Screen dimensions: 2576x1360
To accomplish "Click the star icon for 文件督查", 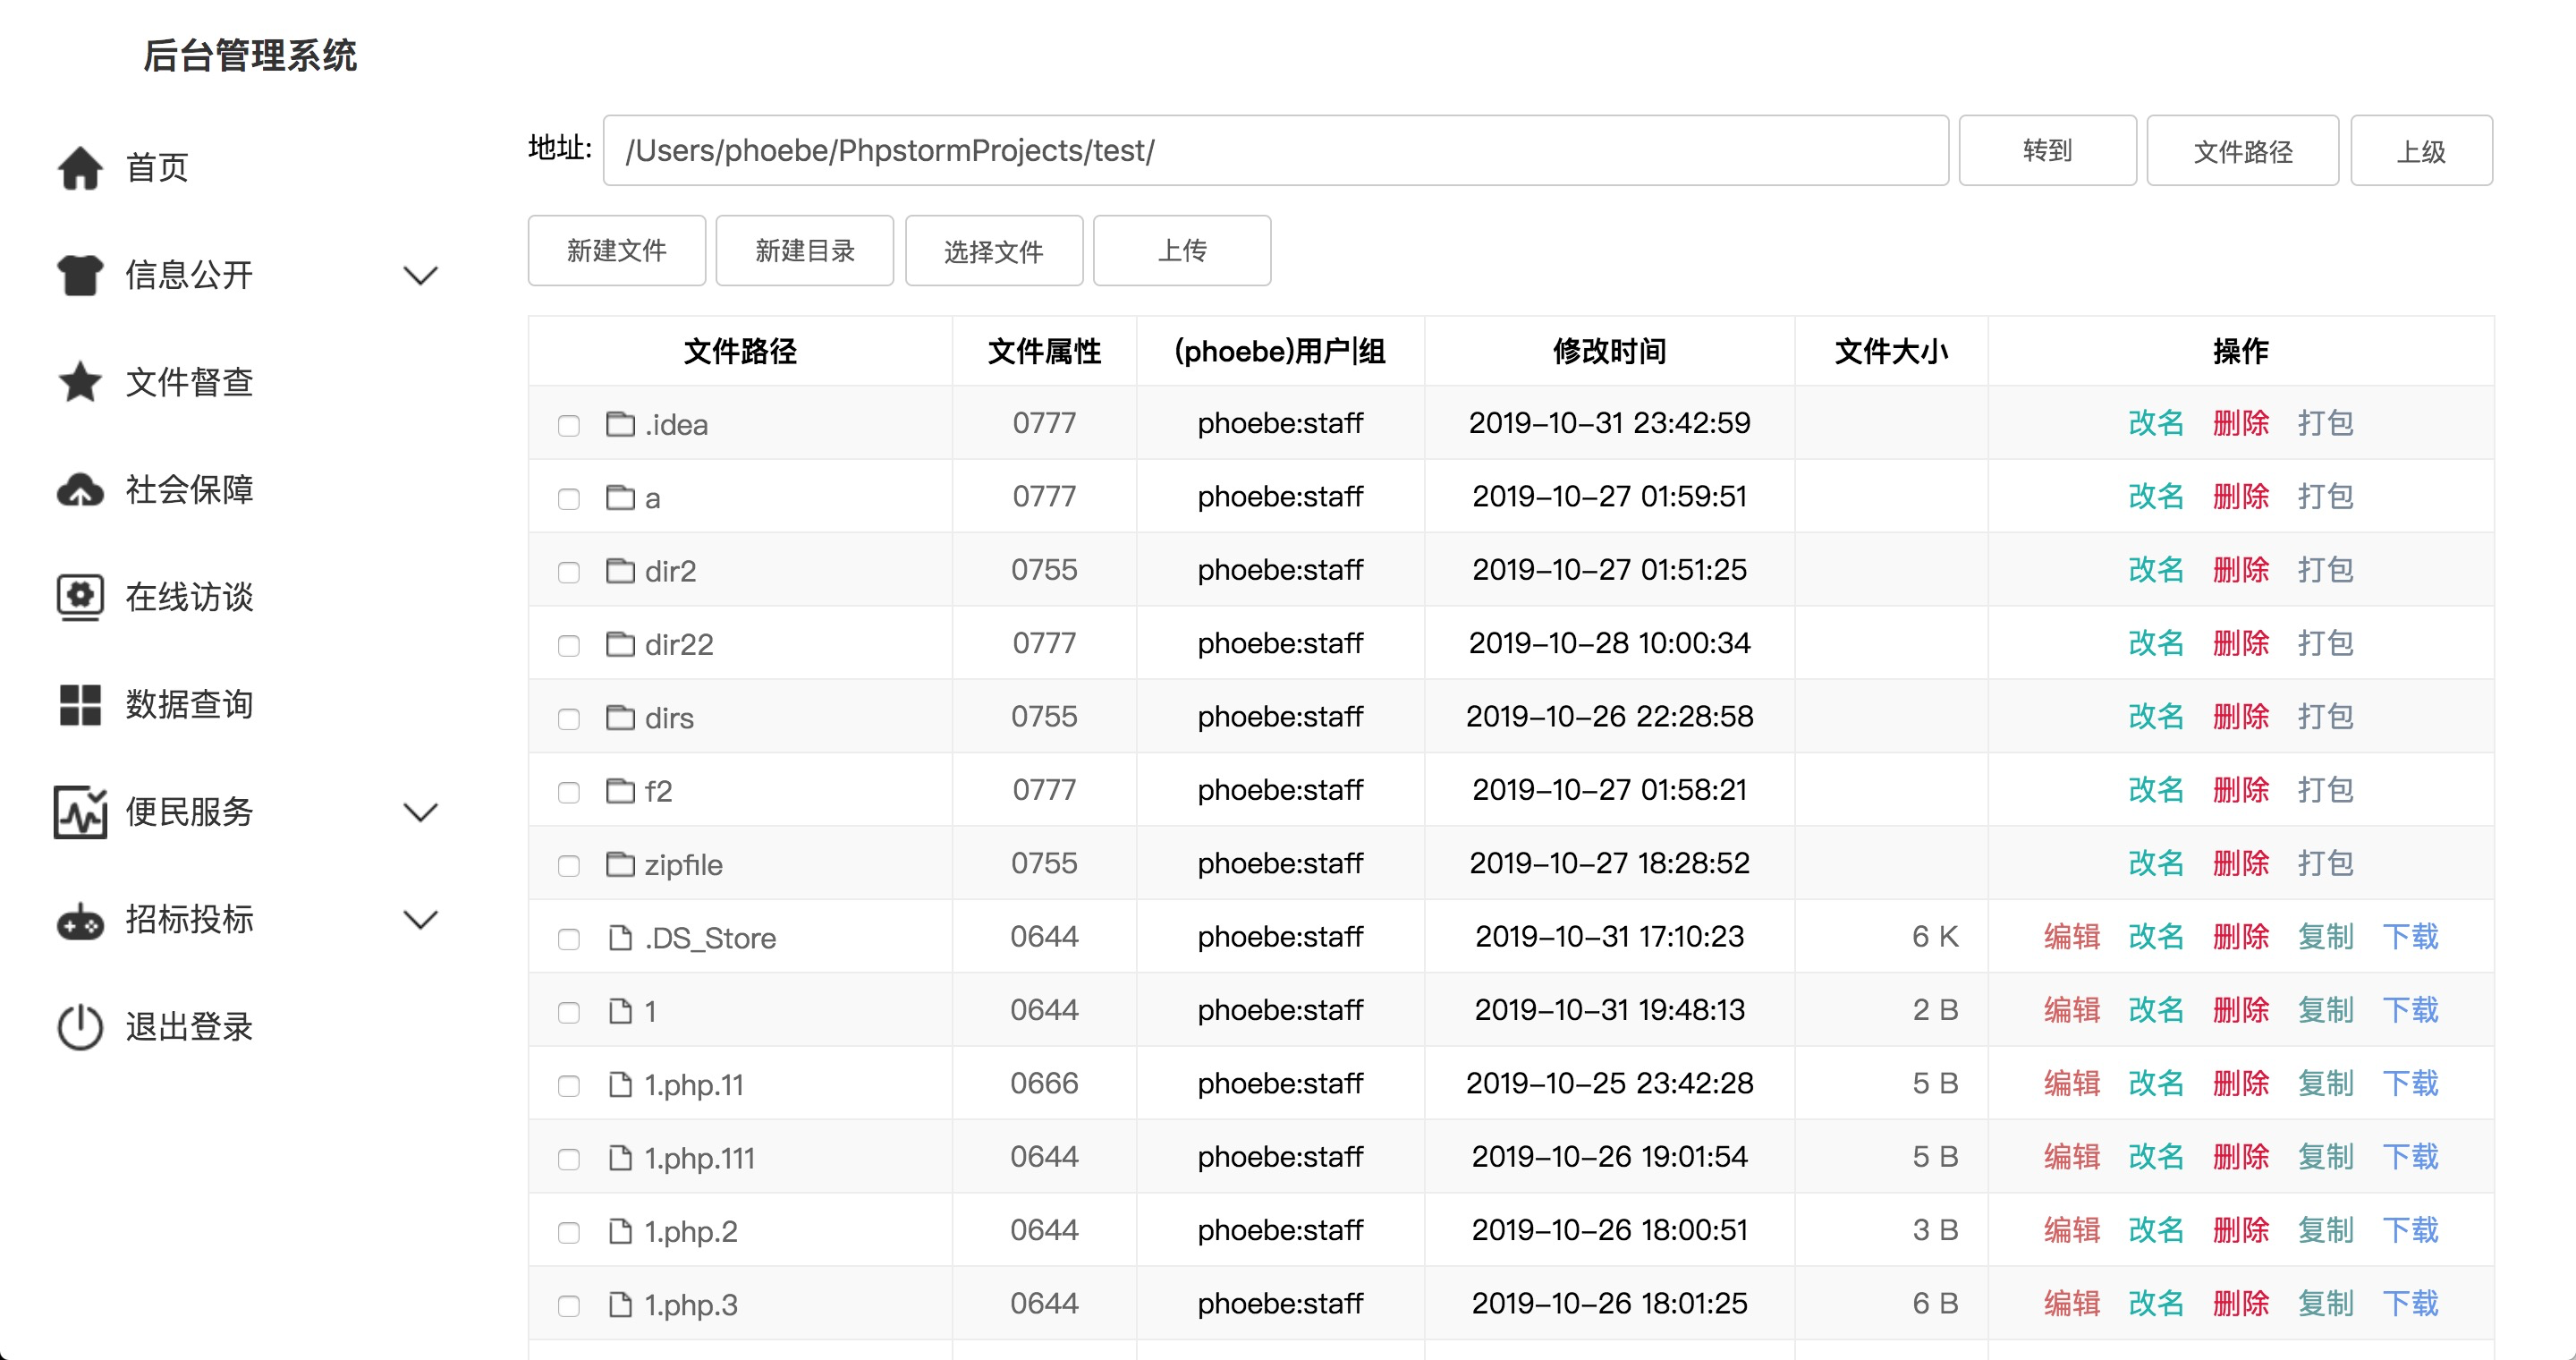I will point(80,382).
